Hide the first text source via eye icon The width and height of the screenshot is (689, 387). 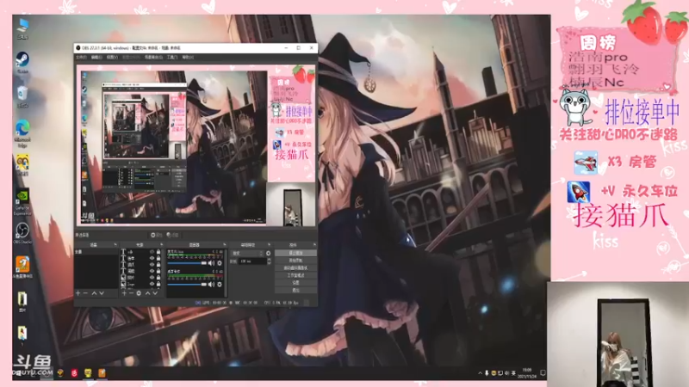(152, 252)
